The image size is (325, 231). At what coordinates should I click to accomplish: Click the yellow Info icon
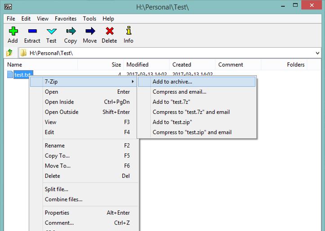(x=129, y=31)
